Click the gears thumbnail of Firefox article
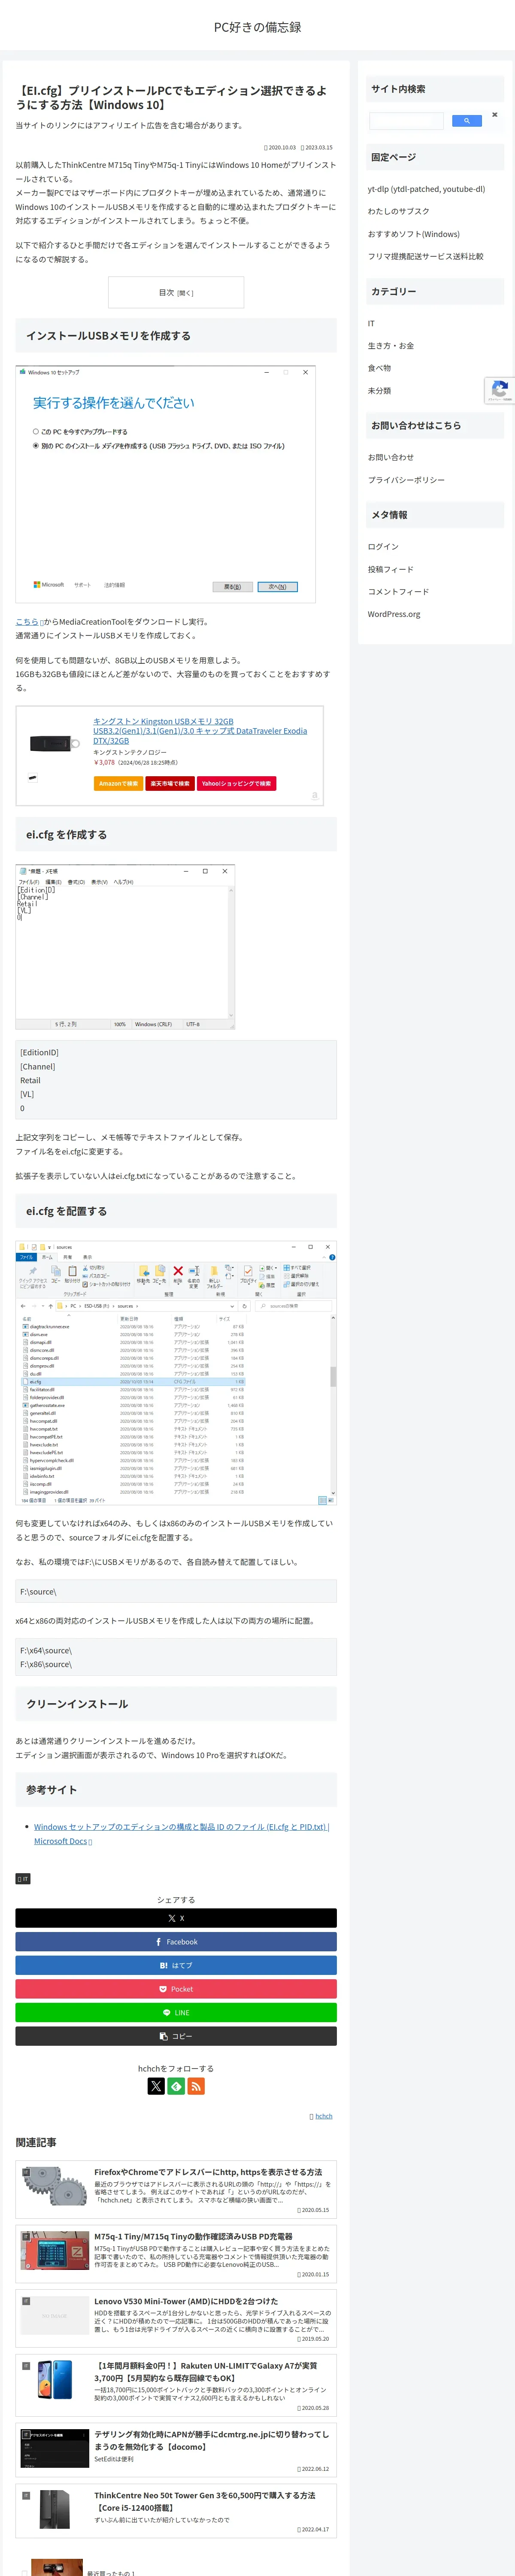The width and height of the screenshot is (515, 2576). [54, 2186]
